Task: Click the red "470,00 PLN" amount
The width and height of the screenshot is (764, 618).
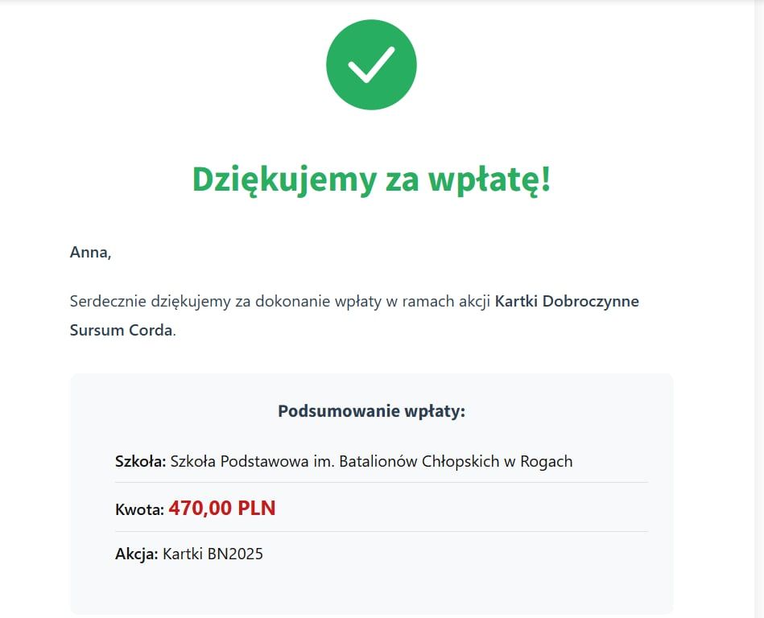Action: (x=221, y=508)
